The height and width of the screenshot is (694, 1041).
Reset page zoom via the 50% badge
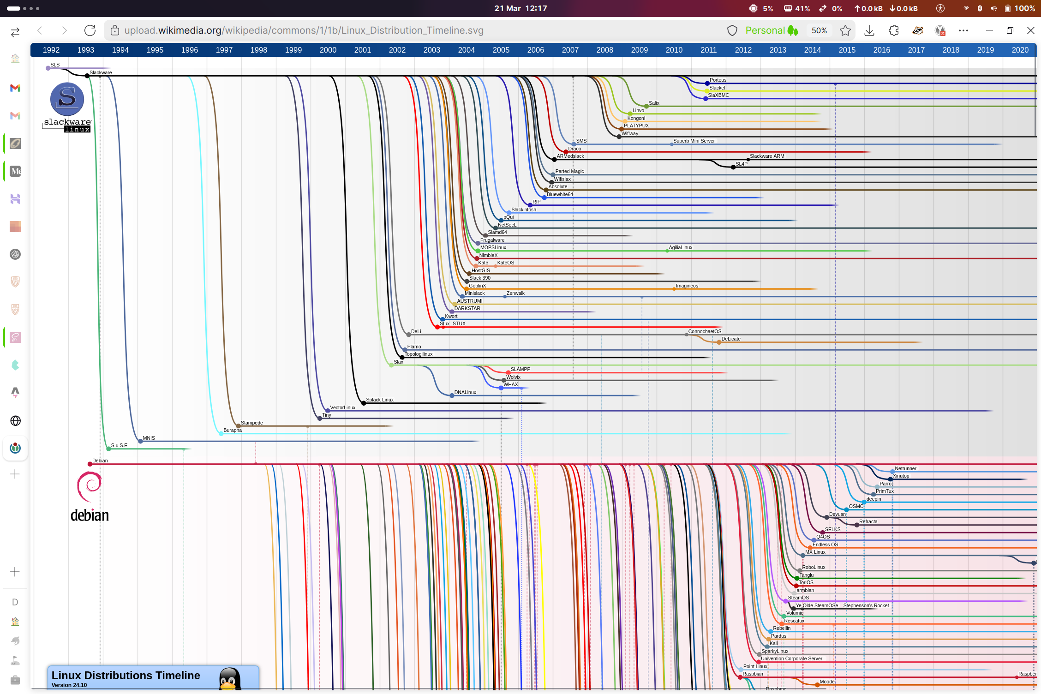[819, 30]
